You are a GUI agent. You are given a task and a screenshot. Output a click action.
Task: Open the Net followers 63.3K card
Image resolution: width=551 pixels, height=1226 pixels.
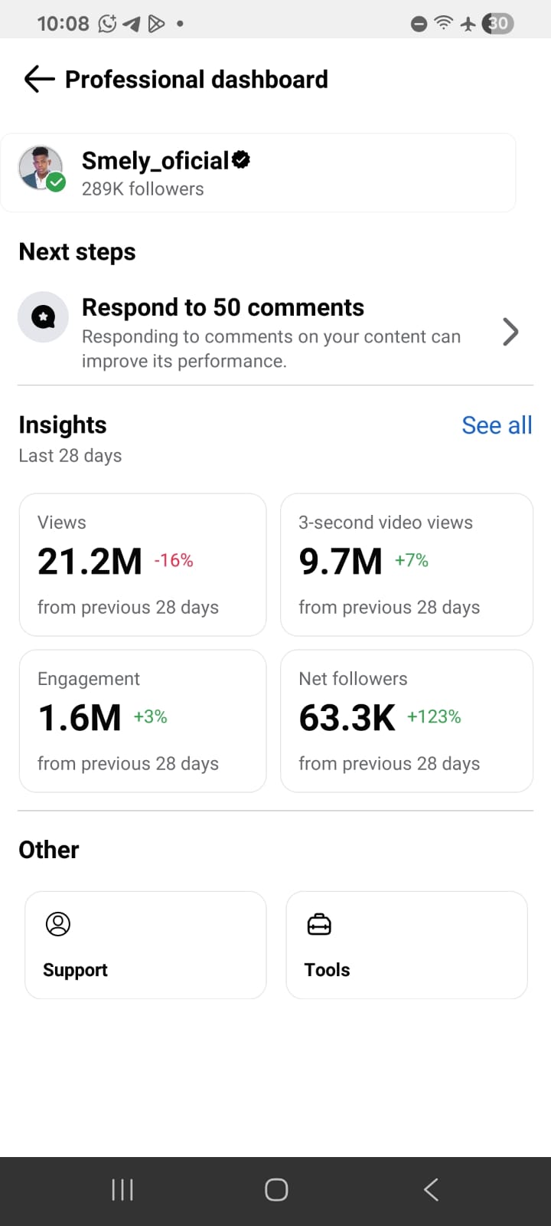coord(406,721)
